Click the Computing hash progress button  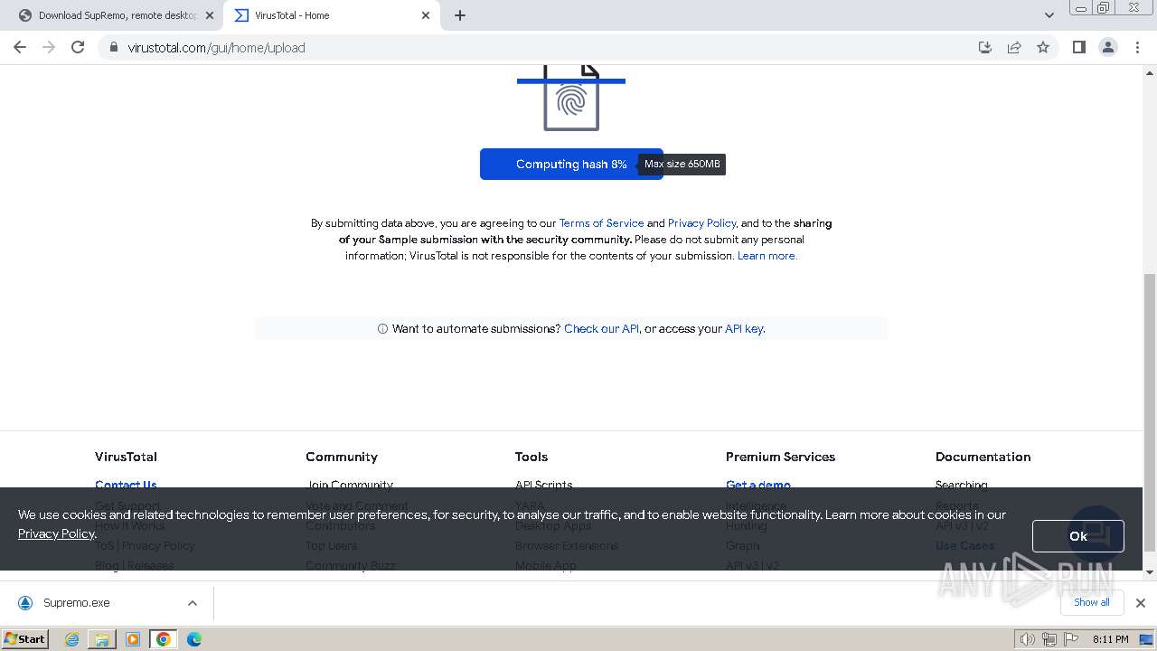click(571, 164)
